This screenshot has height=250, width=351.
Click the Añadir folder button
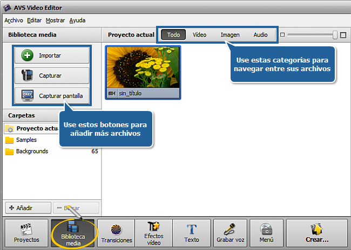coord(28,208)
